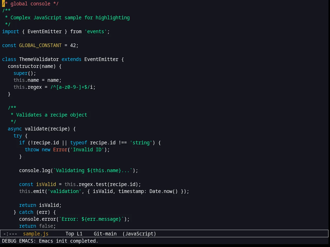Click 'Date.now()' call
This screenshot has width=330, height=247.
point(164,191)
